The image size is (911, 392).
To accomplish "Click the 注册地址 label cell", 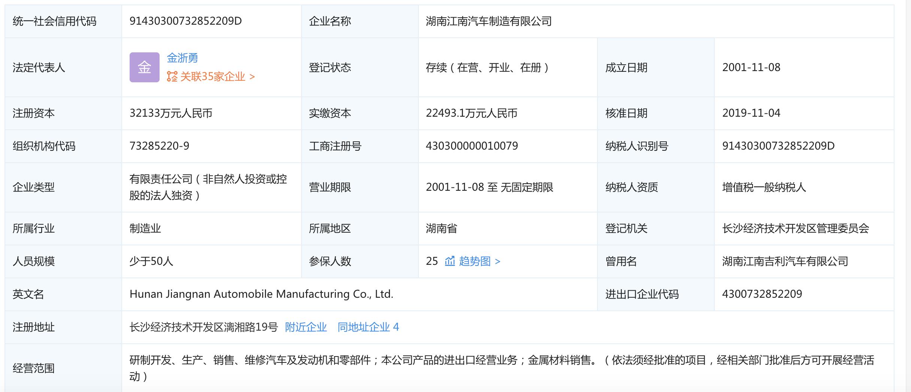I will 63,327.
